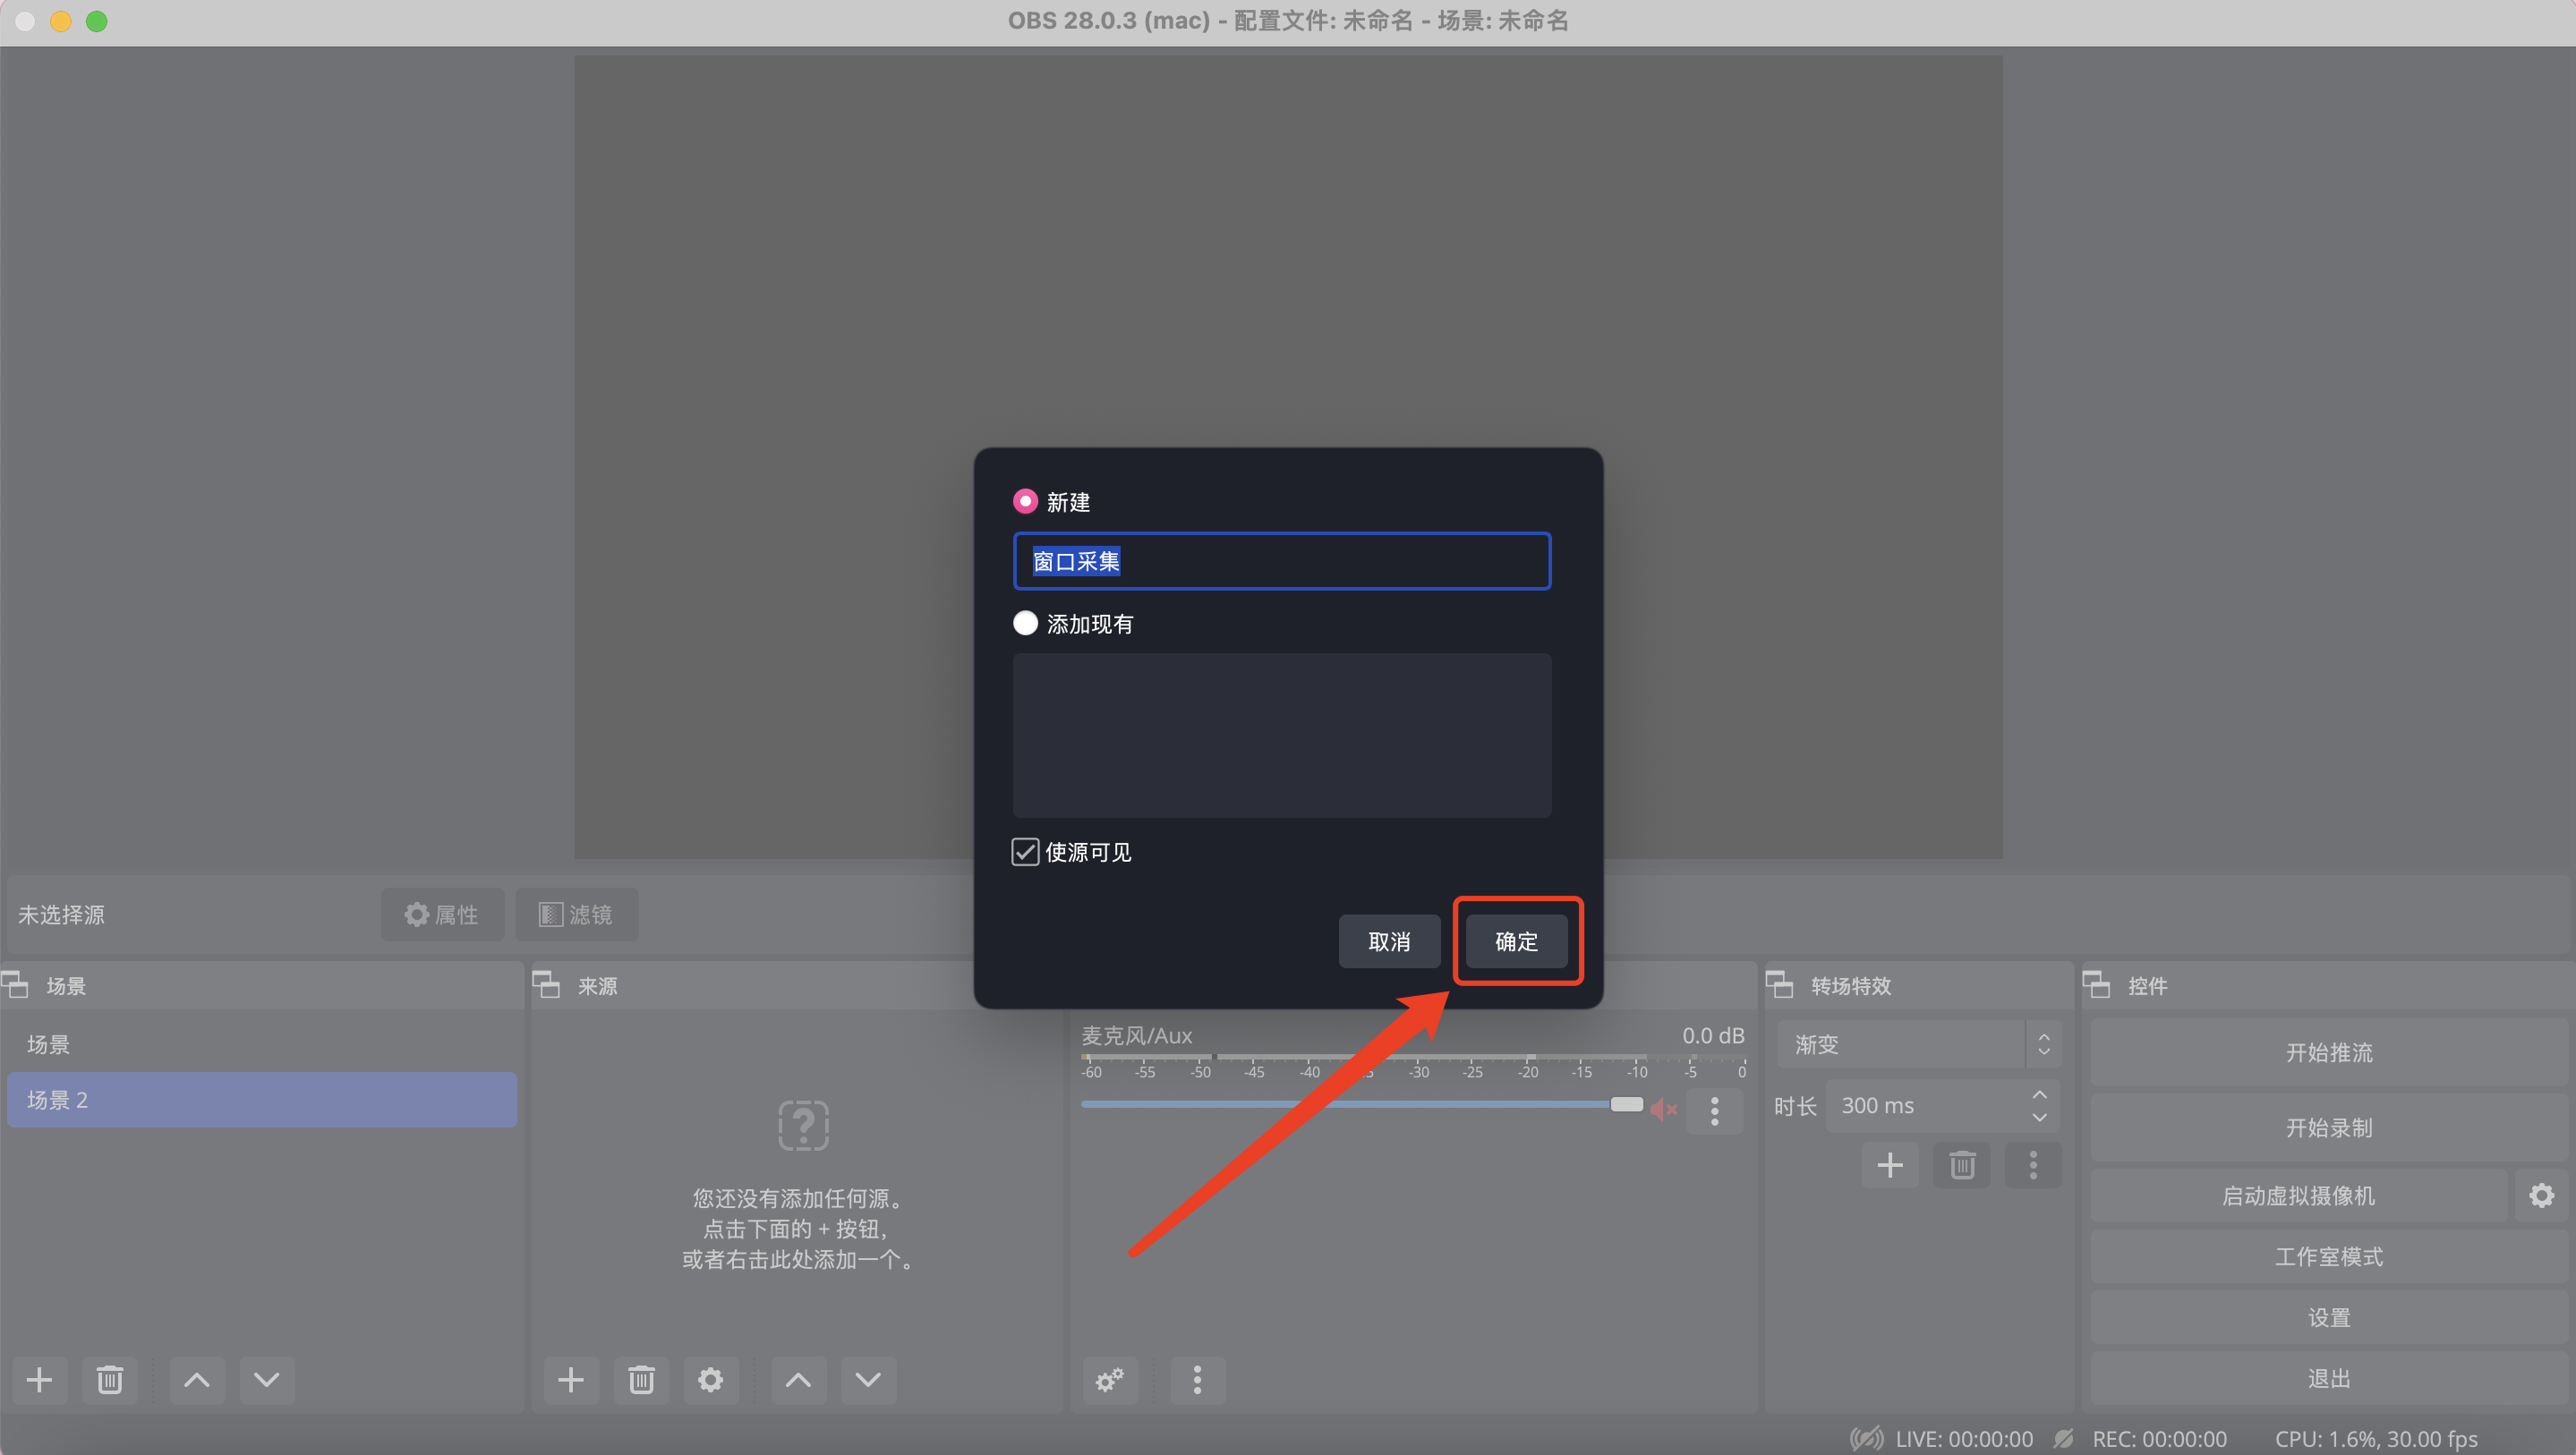Screen dimensions: 2576x1455
Task: Click the remove scene trash icon
Action: 110,1380
